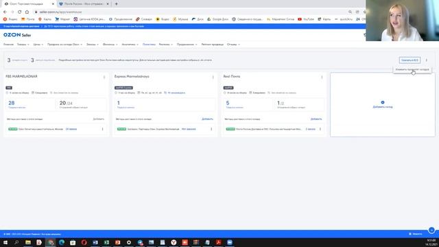
Task: Click Добавить склад plus button
Action: coord(383,102)
